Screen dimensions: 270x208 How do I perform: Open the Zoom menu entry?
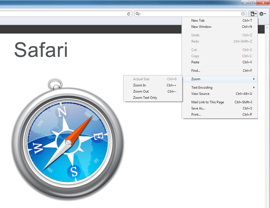click(x=220, y=79)
